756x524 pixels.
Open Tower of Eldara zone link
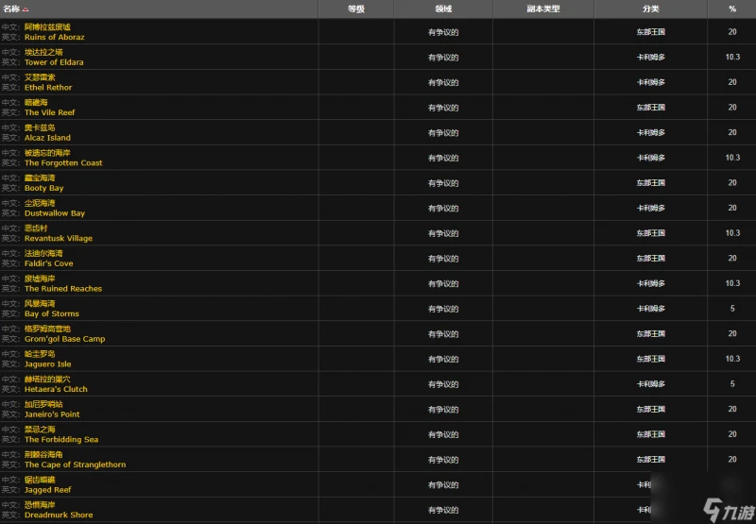point(54,62)
